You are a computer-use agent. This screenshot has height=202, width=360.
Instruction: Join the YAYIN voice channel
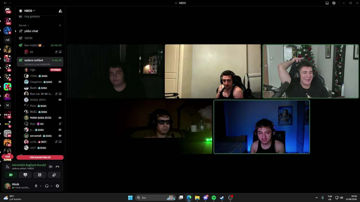[x=40, y=38]
